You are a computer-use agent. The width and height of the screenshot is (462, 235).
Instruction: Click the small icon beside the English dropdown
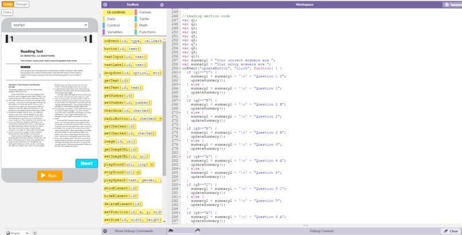tap(35, 233)
